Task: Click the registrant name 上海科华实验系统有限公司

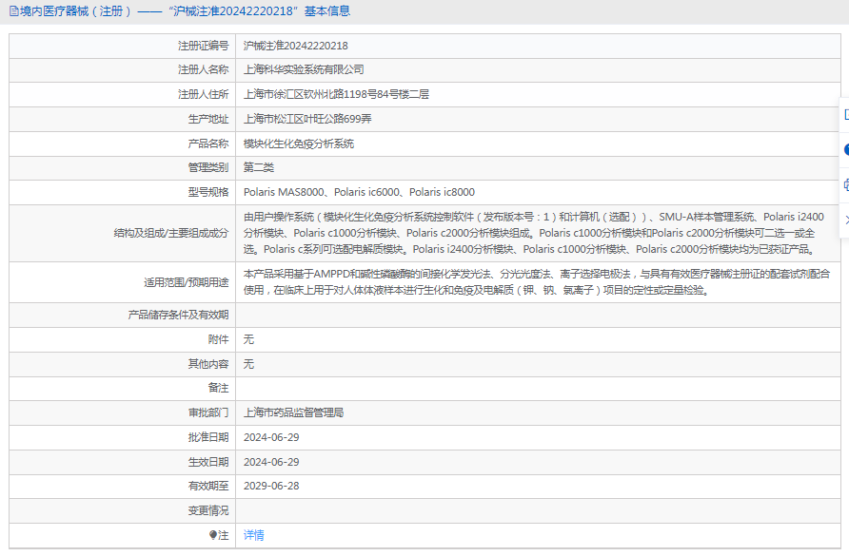Action: [x=304, y=69]
